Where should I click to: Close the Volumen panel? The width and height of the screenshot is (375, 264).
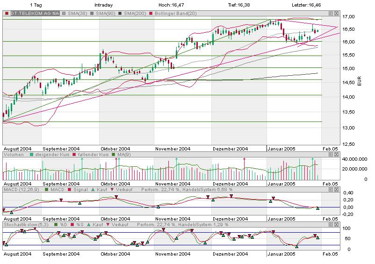(337, 155)
